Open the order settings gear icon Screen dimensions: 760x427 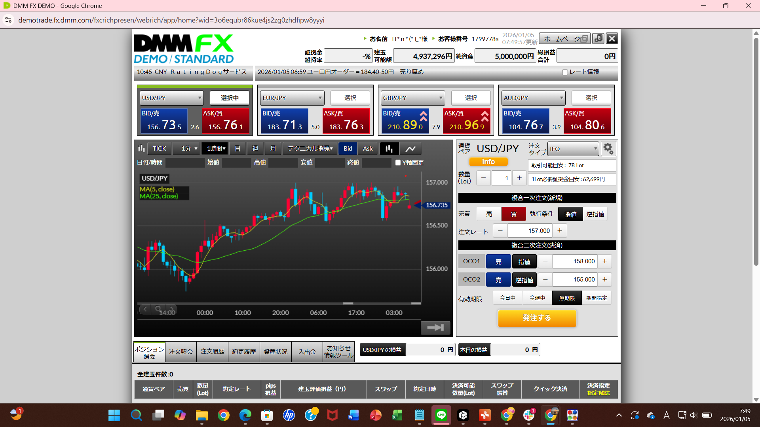[x=608, y=149]
